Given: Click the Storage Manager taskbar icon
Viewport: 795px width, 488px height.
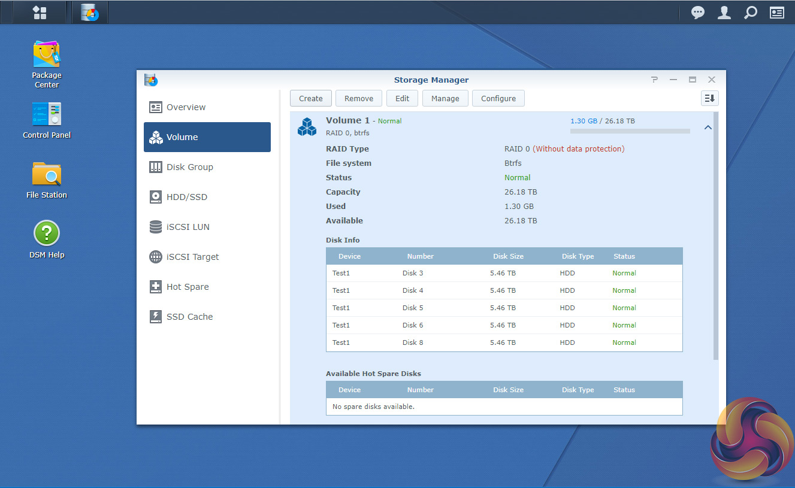Looking at the screenshot, I should point(90,12).
